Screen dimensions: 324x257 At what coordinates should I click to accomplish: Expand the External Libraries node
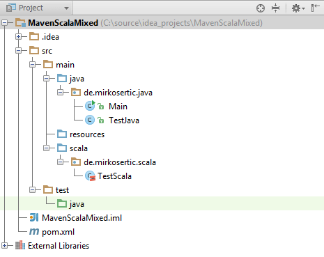[x=4, y=246]
